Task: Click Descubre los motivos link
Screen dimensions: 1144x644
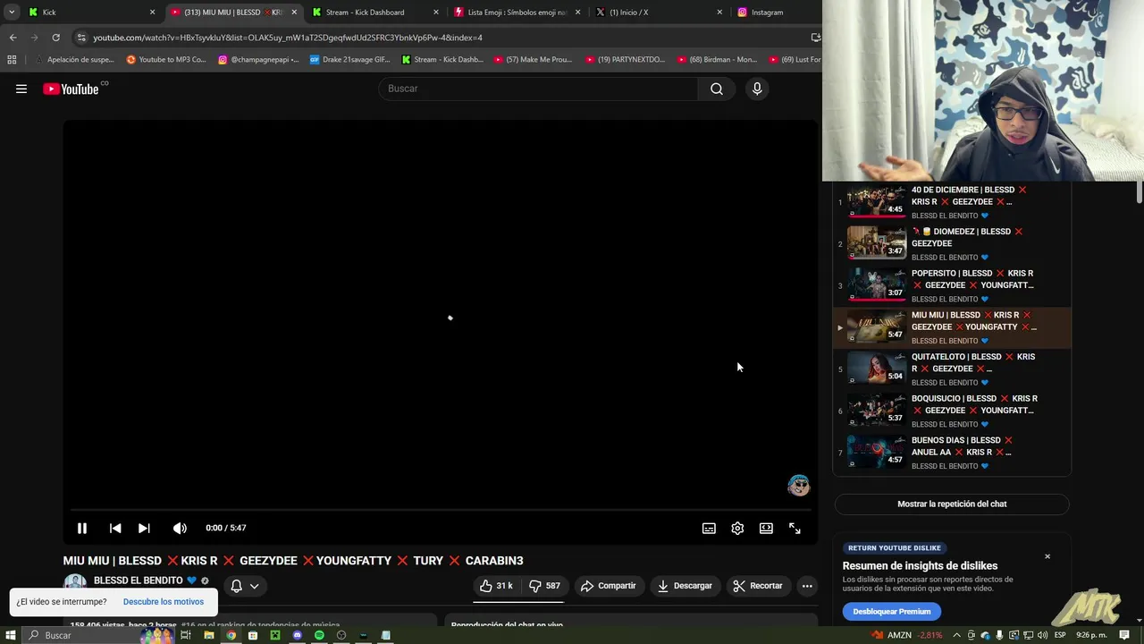Action: pos(164,602)
